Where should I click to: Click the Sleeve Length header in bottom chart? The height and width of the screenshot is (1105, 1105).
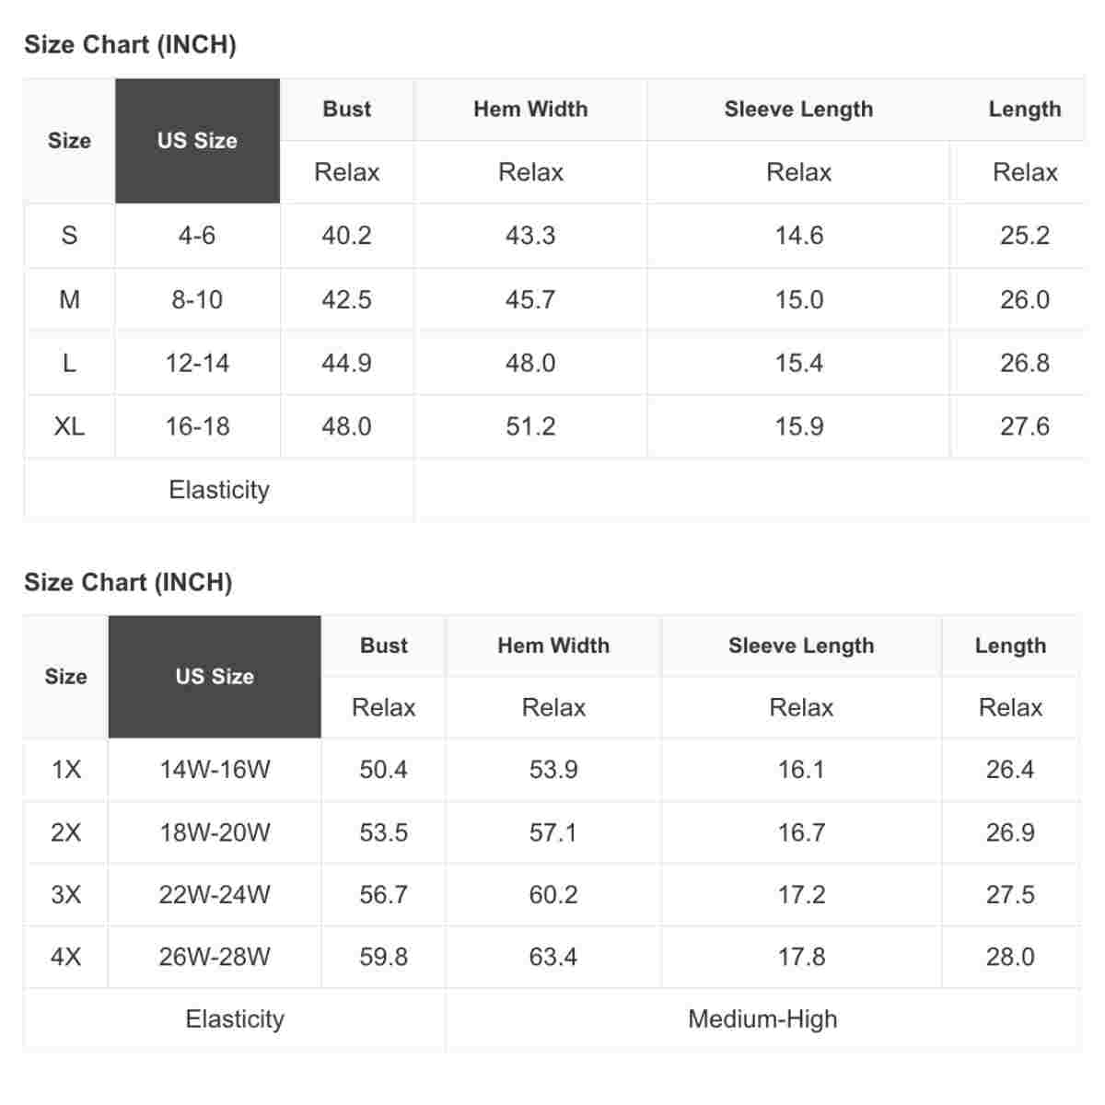tap(801, 646)
